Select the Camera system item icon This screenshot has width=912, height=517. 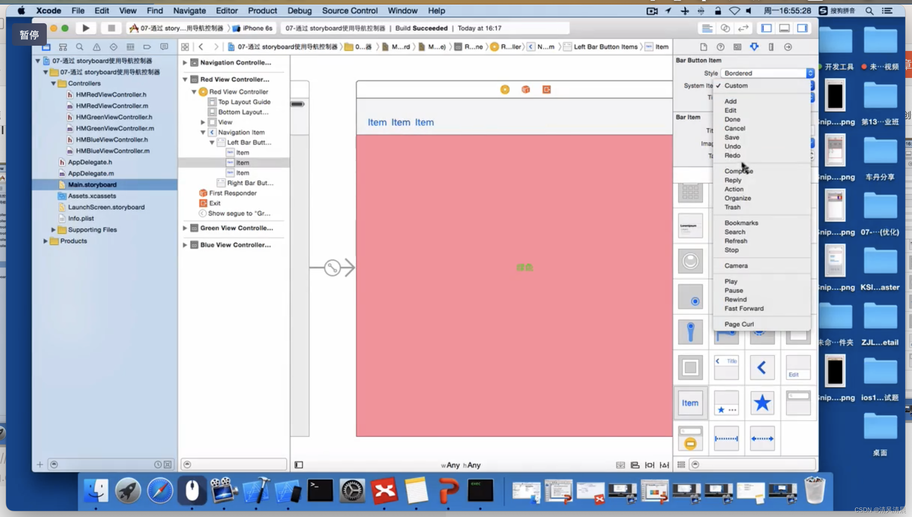736,265
